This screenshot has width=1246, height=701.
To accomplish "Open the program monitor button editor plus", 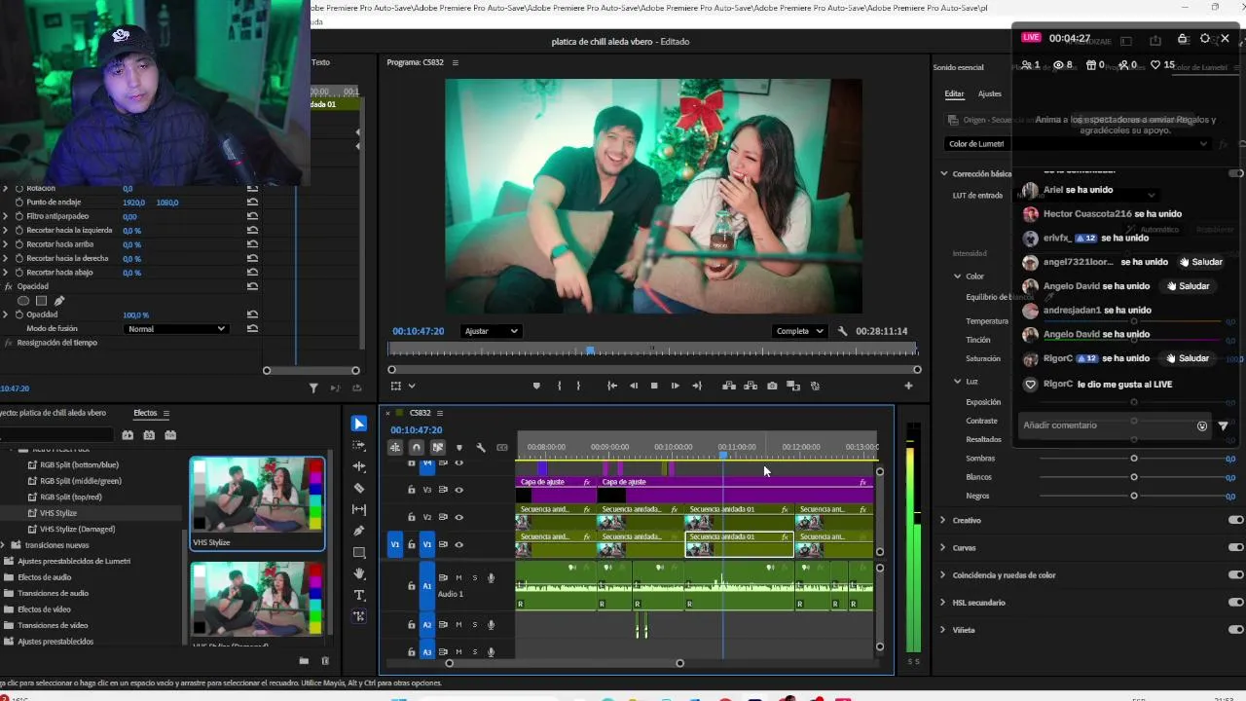I will 908,386.
